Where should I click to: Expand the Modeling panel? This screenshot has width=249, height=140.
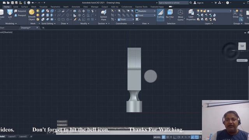pyautogui.click(x=11, y=23)
